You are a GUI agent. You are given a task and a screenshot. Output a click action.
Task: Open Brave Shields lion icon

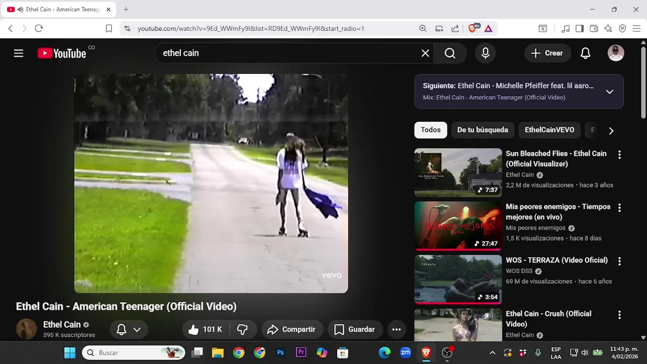tap(473, 28)
